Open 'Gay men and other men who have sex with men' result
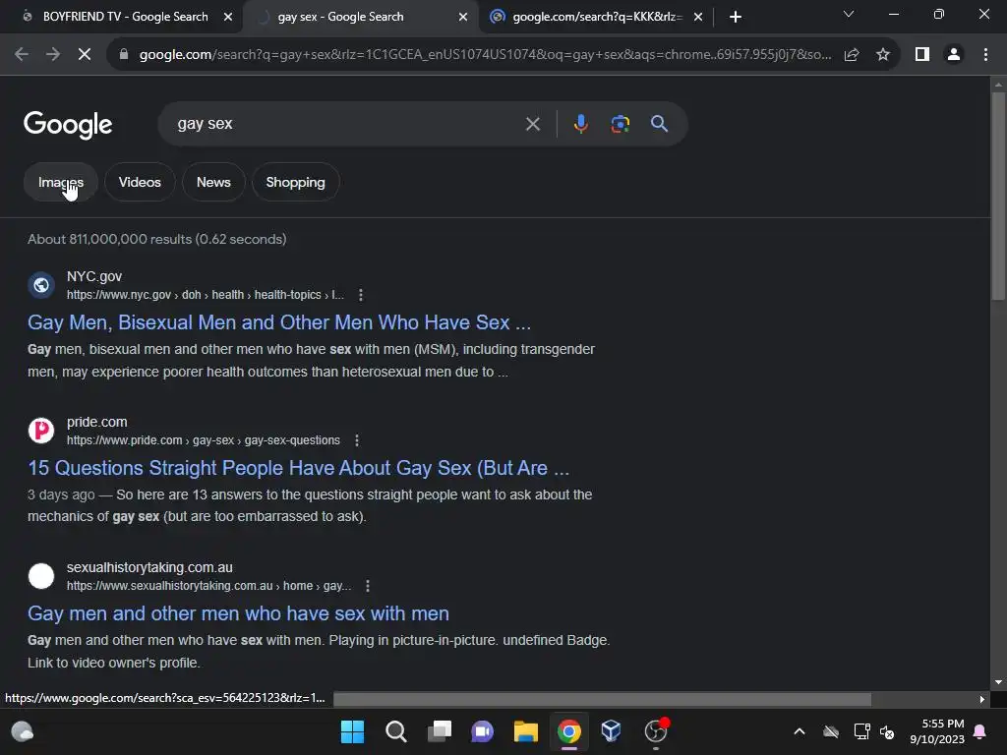1007x755 pixels. click(238, 613)
